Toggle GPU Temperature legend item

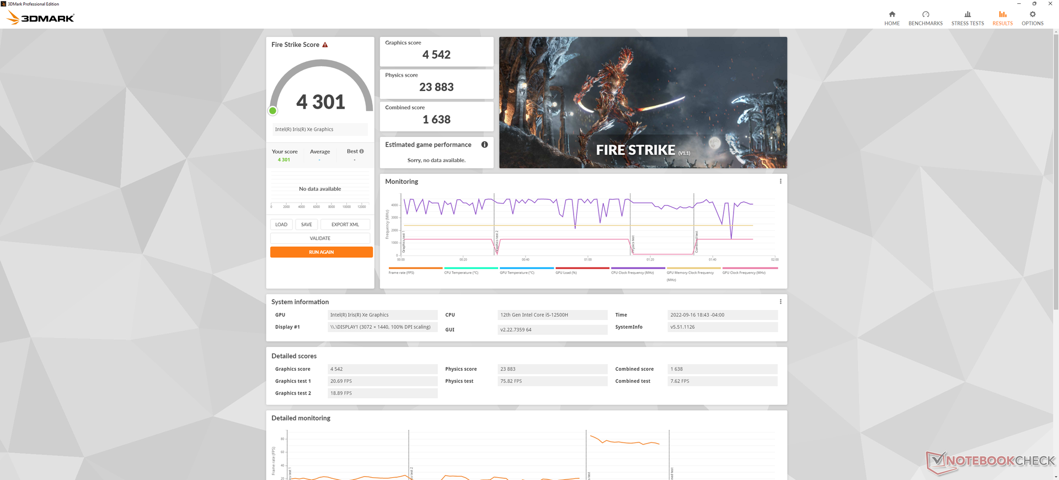pos(527,270)
